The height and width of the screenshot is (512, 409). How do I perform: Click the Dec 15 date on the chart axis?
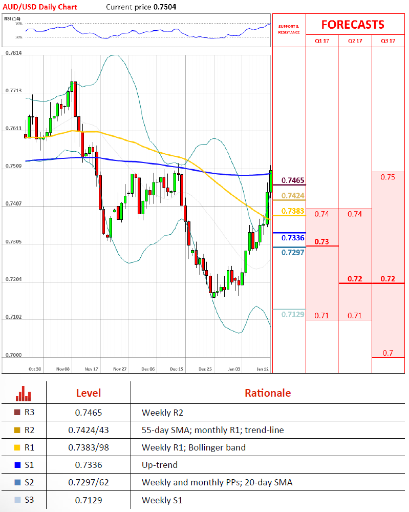tap(177, 368)
